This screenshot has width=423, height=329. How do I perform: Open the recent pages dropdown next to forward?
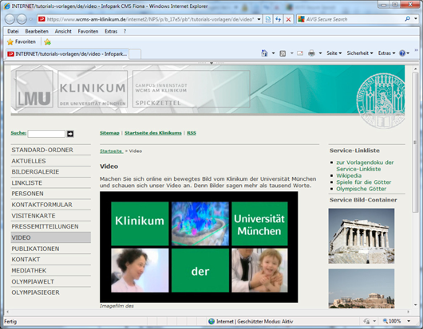[31, 19]
